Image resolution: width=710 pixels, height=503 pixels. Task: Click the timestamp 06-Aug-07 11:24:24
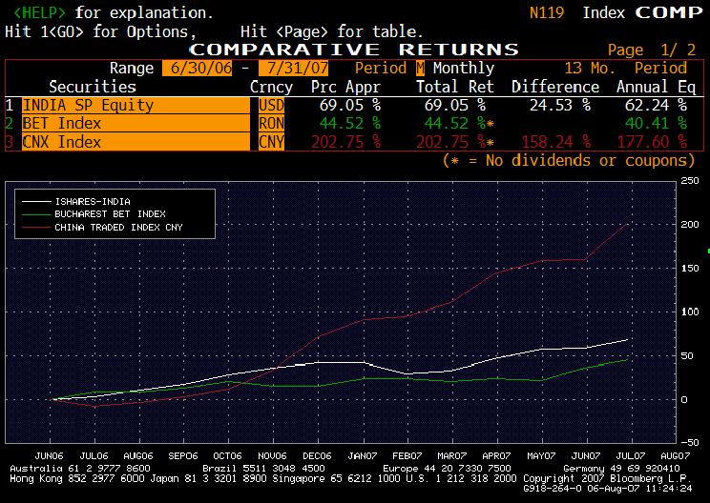639,489
